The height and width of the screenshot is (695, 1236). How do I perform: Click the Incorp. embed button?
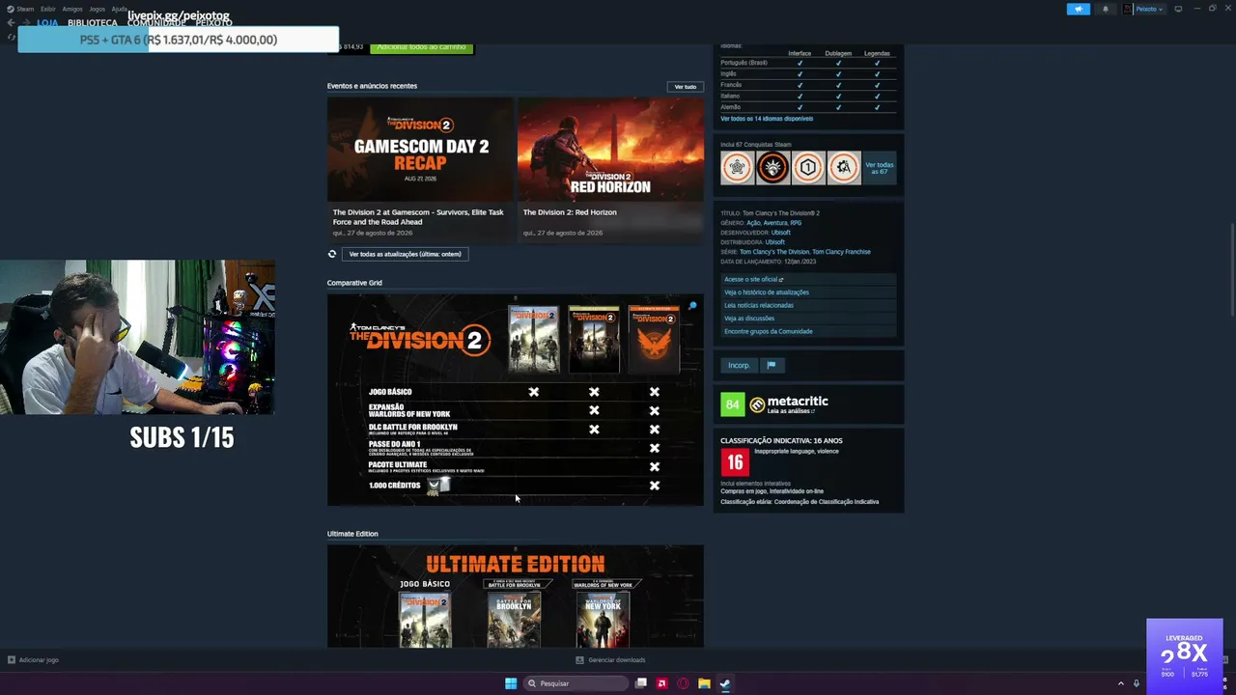point(739,365)
